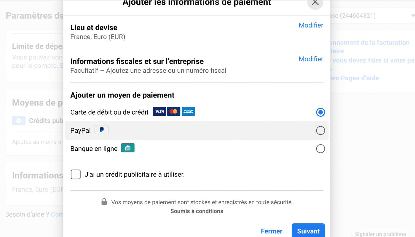Enable the J'ai un crédit publicitaire checkbox
This screenshot has width=415, height=237.
point(76,174)
